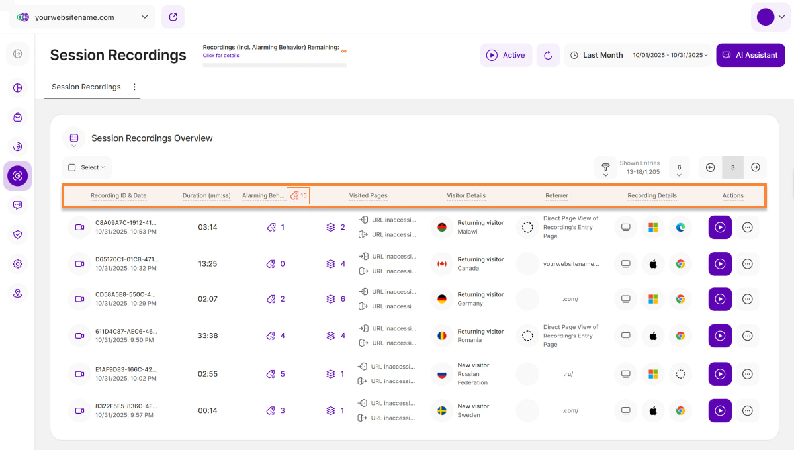The image size is (794, 450).
Task: Open more actions for the Canada visitor recording
Action: (748, 264)
